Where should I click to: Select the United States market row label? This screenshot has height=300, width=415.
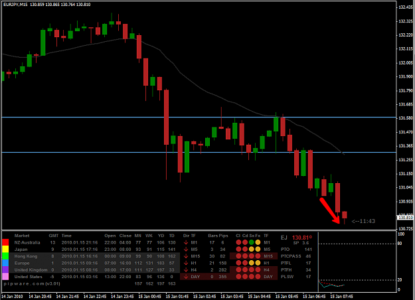point(28,277)
